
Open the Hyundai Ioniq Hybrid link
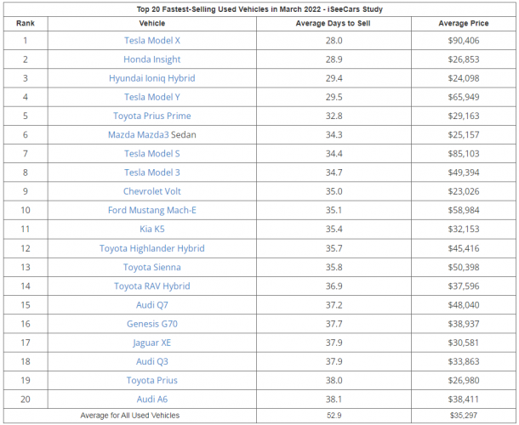(x=151, y=78)
